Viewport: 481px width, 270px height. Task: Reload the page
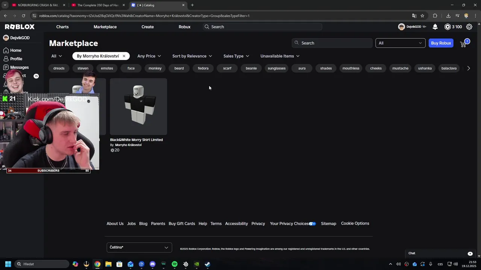coord(23,16)
